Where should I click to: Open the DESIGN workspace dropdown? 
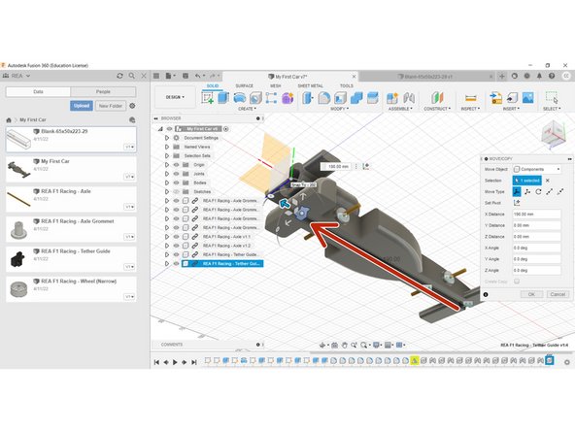175,97
